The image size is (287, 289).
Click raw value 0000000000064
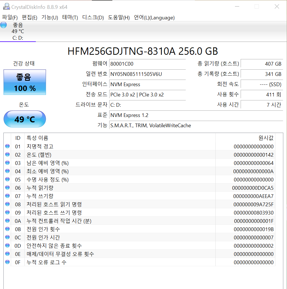pyautogui.click(x=253, y=163)
